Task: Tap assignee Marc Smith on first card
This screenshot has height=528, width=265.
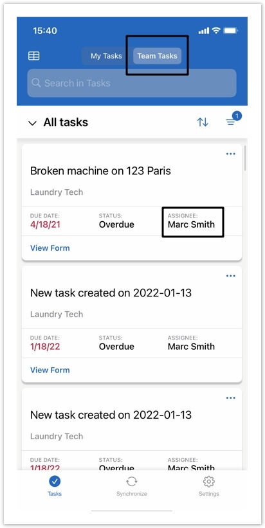Action: (x=191, y=224)
